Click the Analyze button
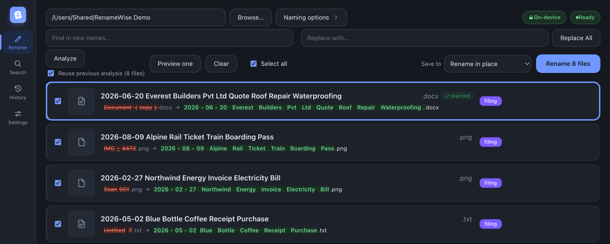This screenshot has height=244, width=610. [x=65, y=58]
